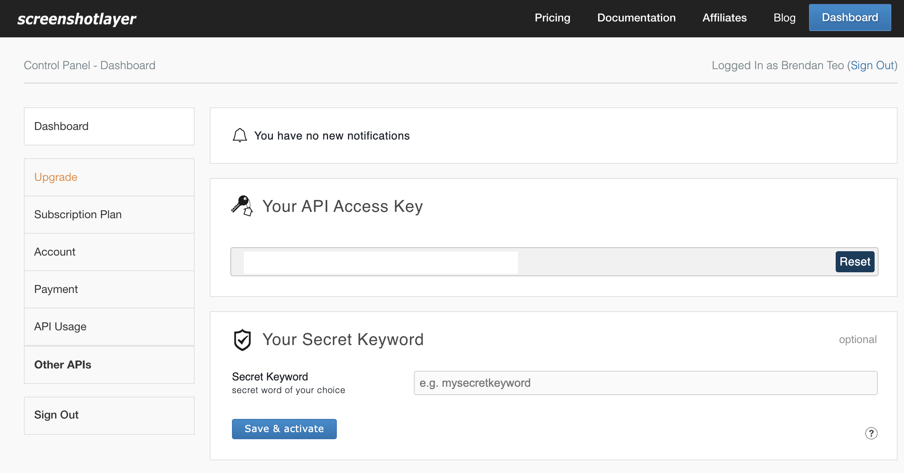904x473 pixels.
Task: Click the screenshotlayer logo
Action: (x=77, y=19)
